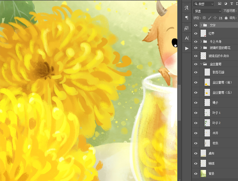Screen dimensions: 238x181
Task: Hide the 玻璃后的牛身体 layer
Action: tap(196, 56)
